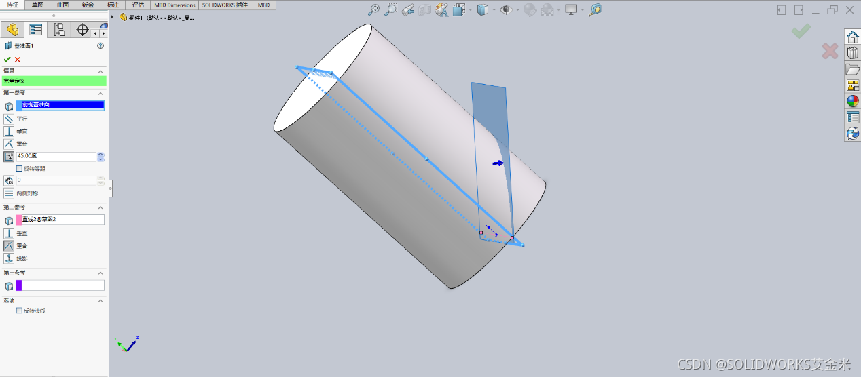Select 投影 (project) in second reference
The width and height of the screenshot is (861, 377).
pyautogui.click(x=9, y=258)
